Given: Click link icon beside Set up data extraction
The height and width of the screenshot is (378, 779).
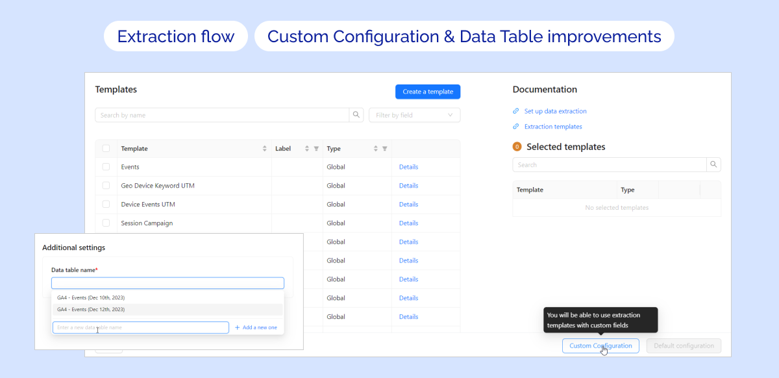Looking at the screenshot, I should pos(516,111).
